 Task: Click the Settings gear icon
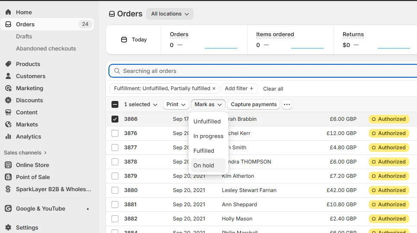pos(8,227)
